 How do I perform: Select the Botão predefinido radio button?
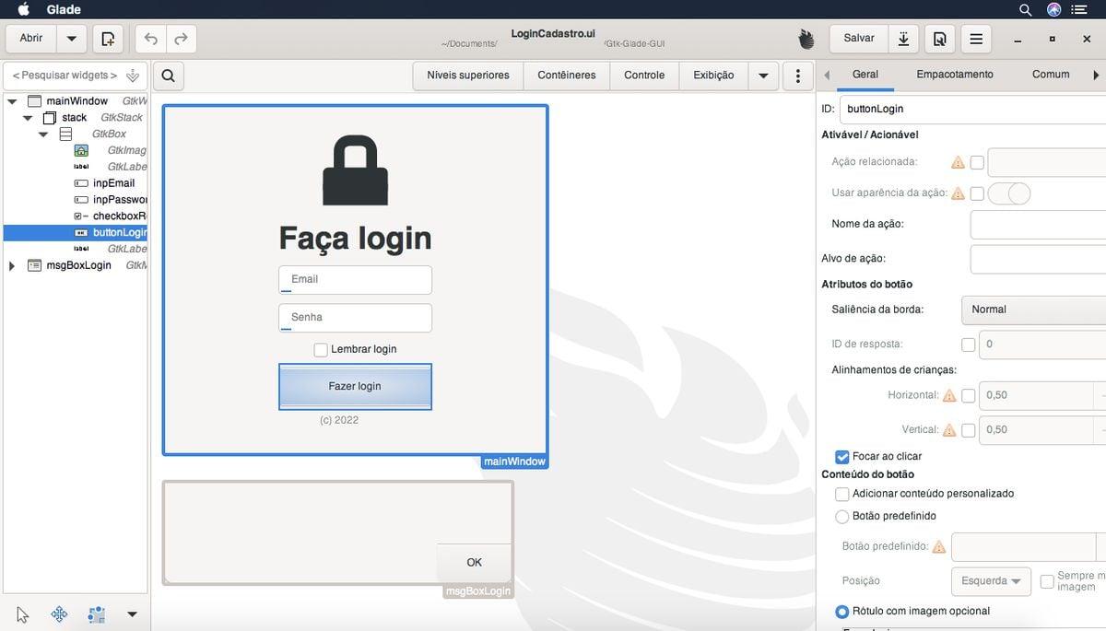(x=841, y=517)
